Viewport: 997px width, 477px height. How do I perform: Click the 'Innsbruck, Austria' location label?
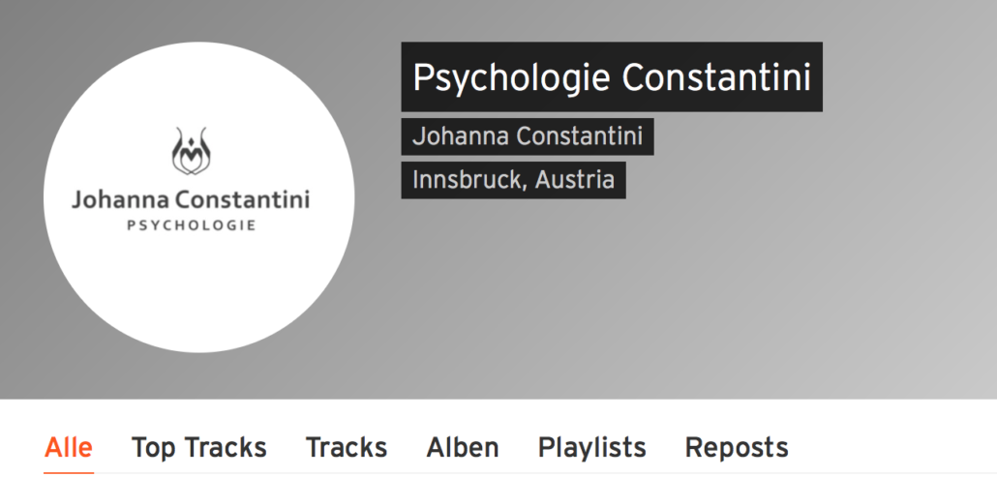point(512,180)
